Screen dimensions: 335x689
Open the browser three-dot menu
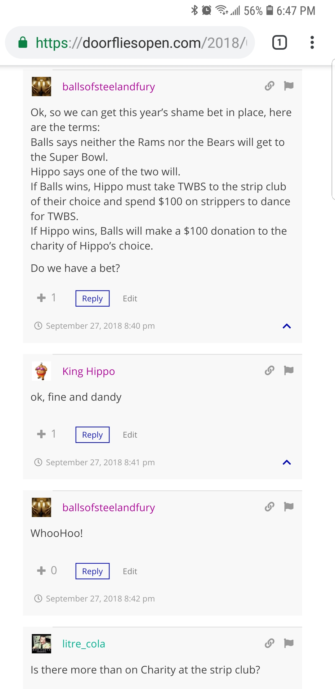coord(312,43)
